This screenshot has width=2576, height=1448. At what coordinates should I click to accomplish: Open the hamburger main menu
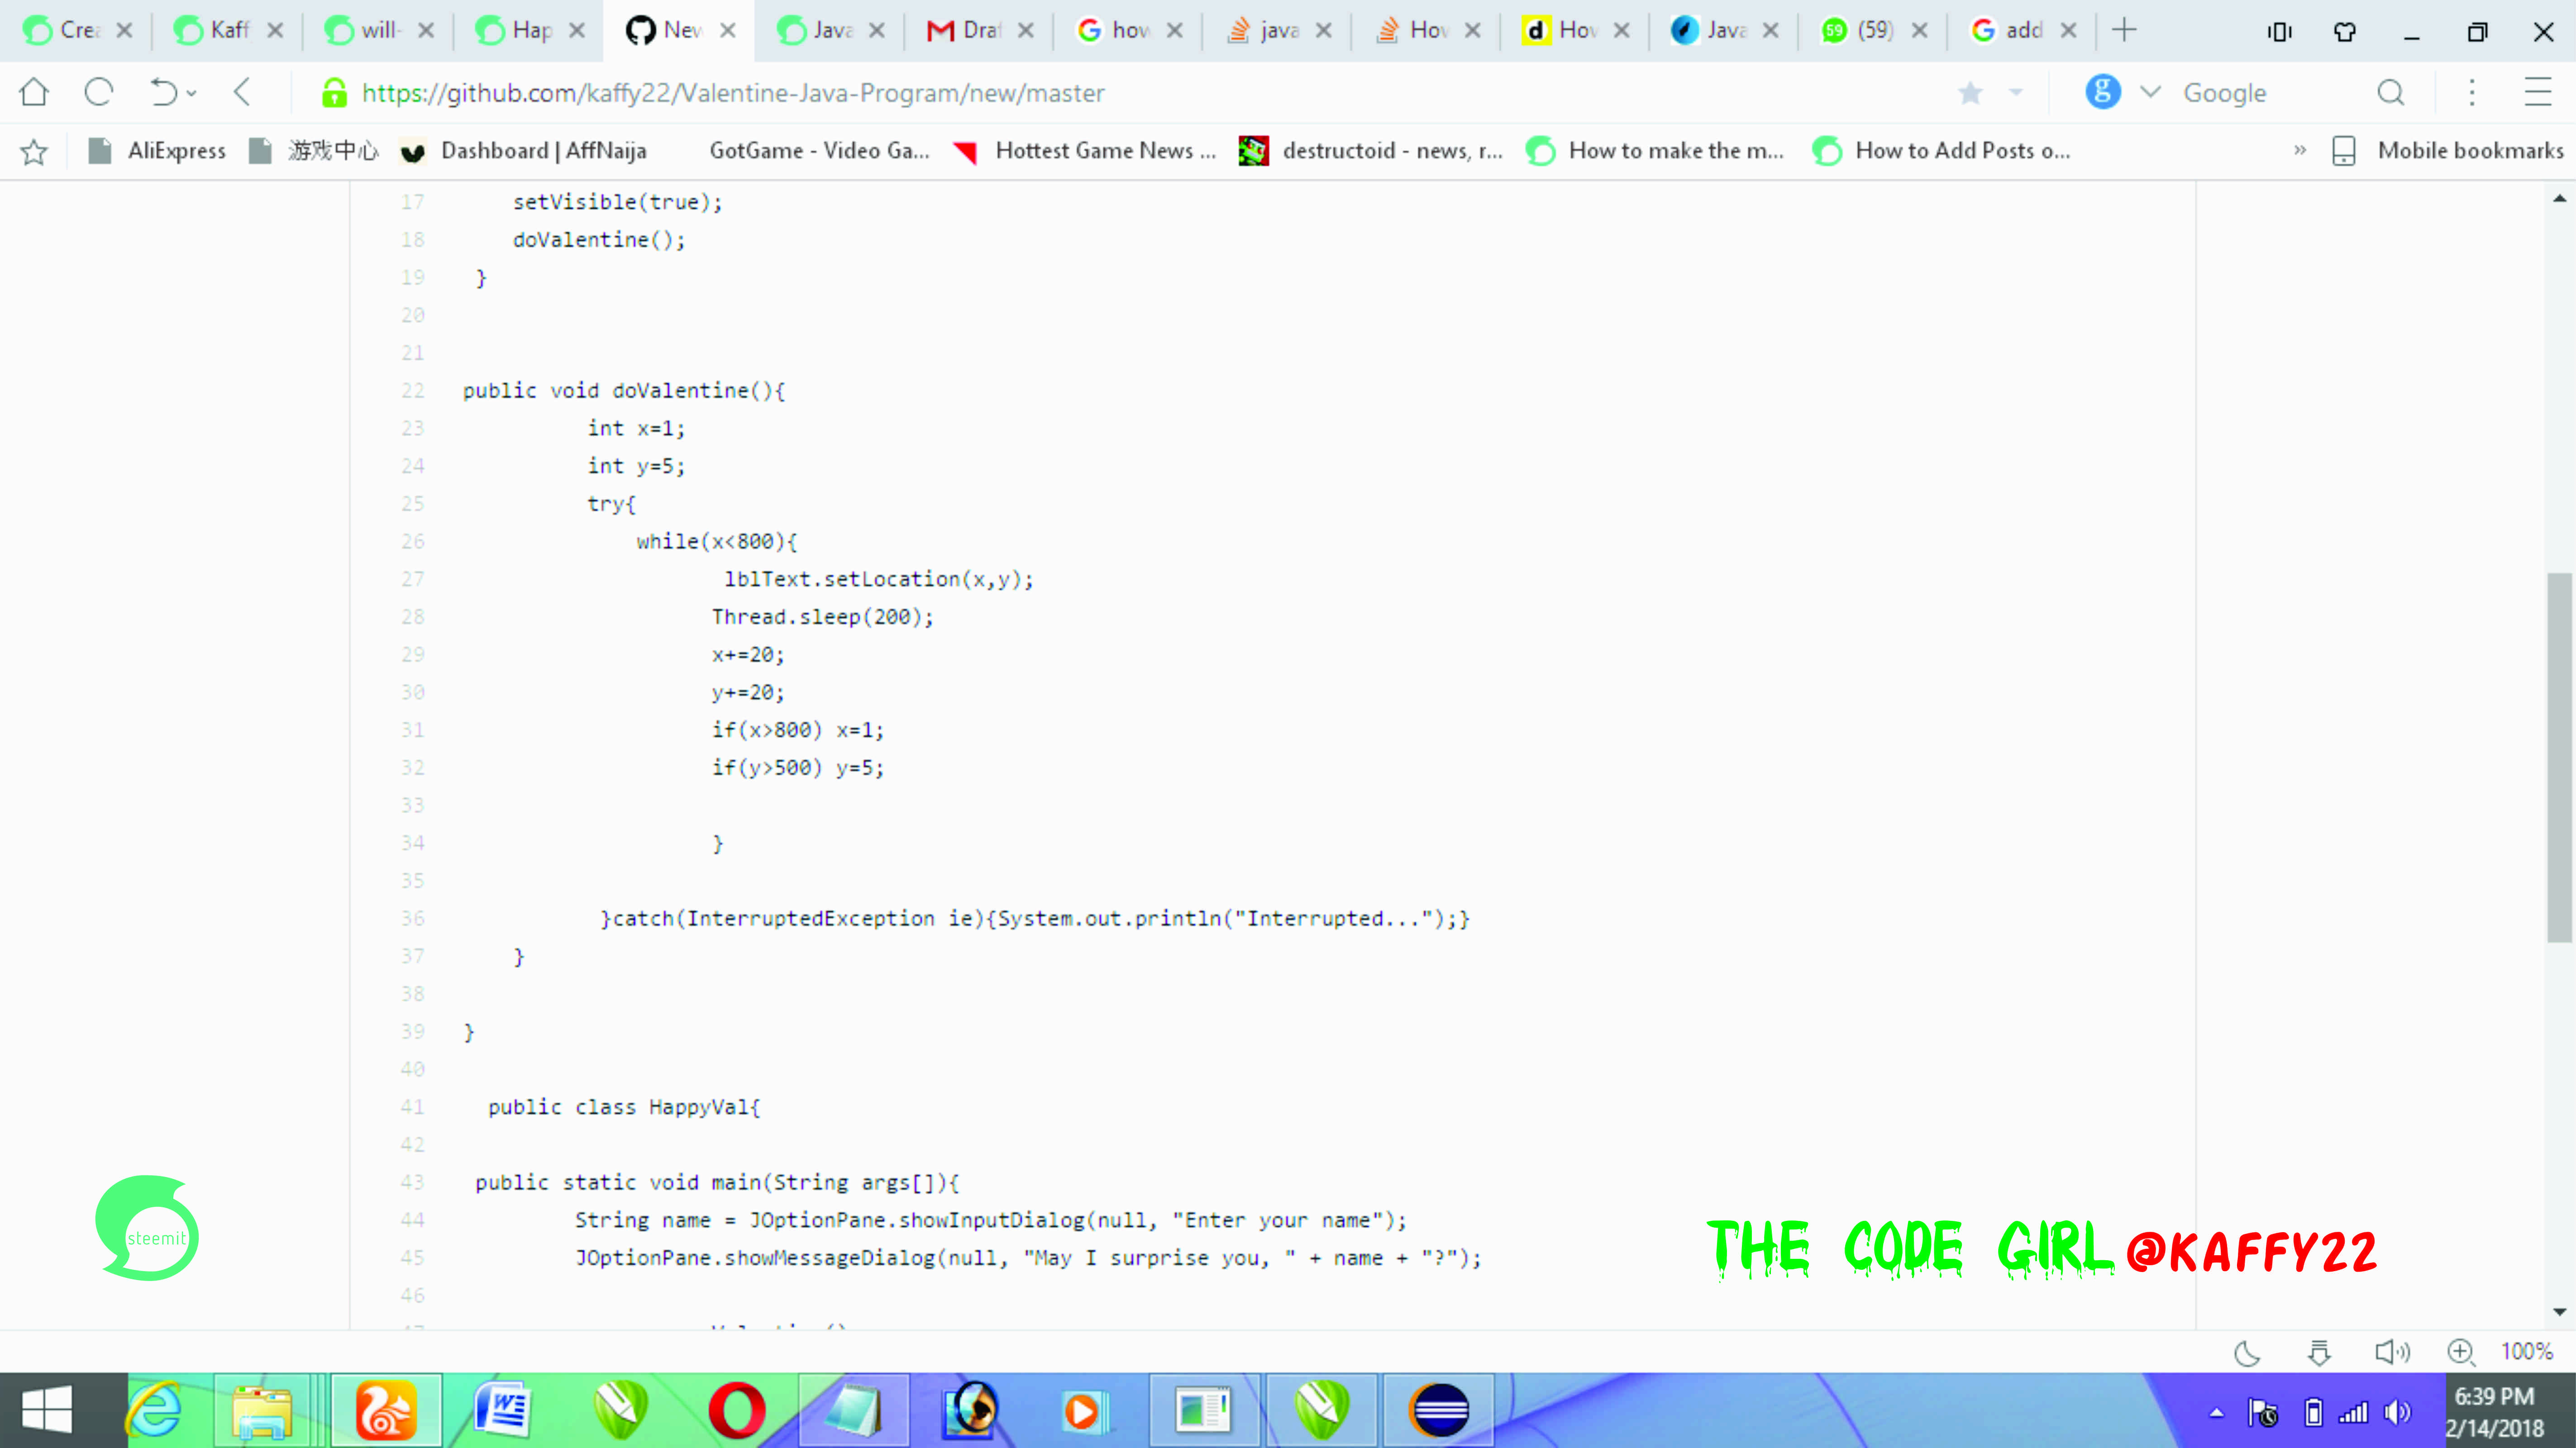2537,93
